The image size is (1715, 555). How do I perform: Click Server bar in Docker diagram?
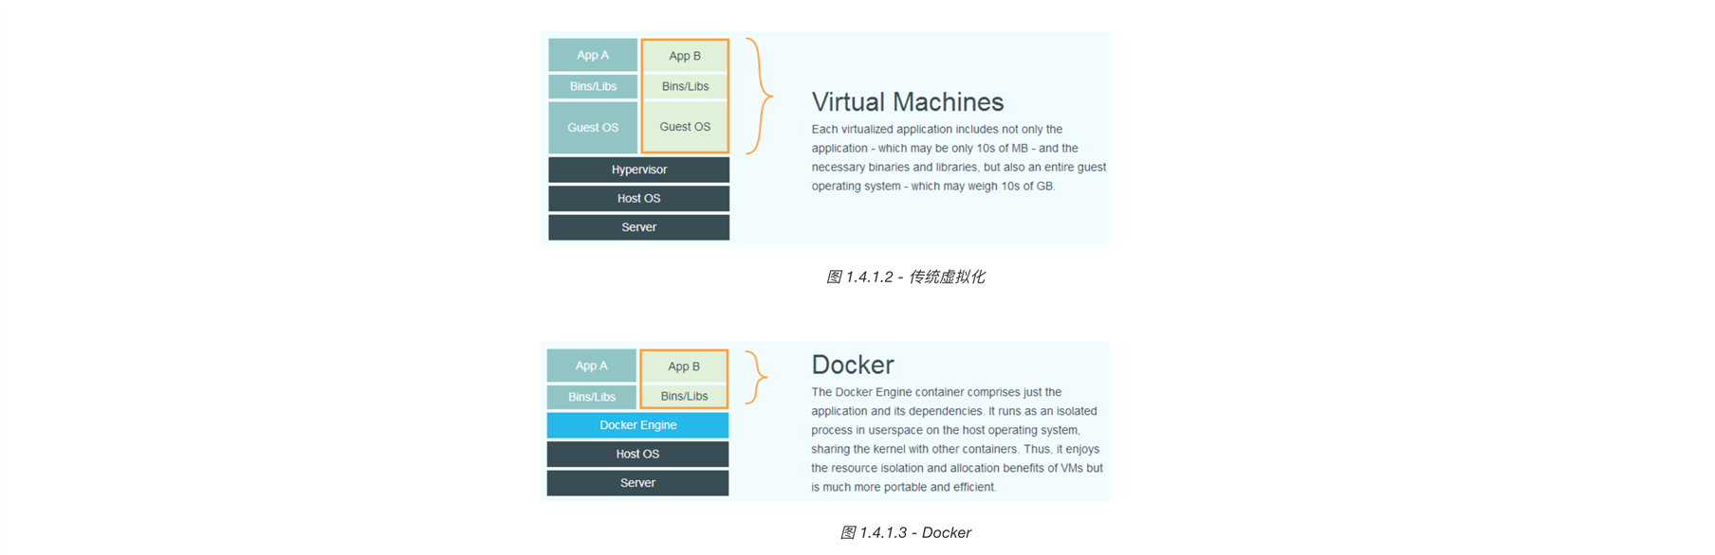click(x=637, y=483)
